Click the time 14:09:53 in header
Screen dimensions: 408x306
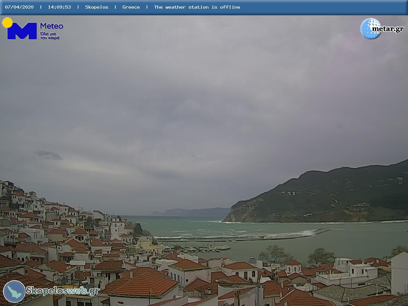click(x=59, y=7)
